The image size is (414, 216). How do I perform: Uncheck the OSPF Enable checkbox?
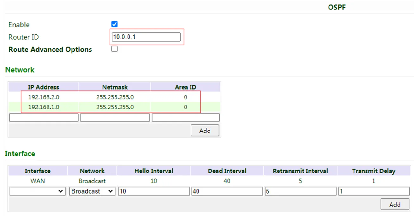point(115,24)
